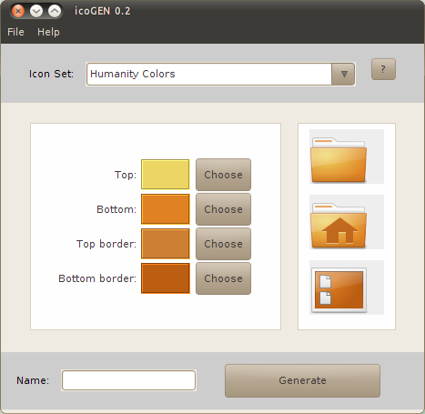The image size is (425, 414).
Task: Close the icoGEN window
Action: [18, 11]
